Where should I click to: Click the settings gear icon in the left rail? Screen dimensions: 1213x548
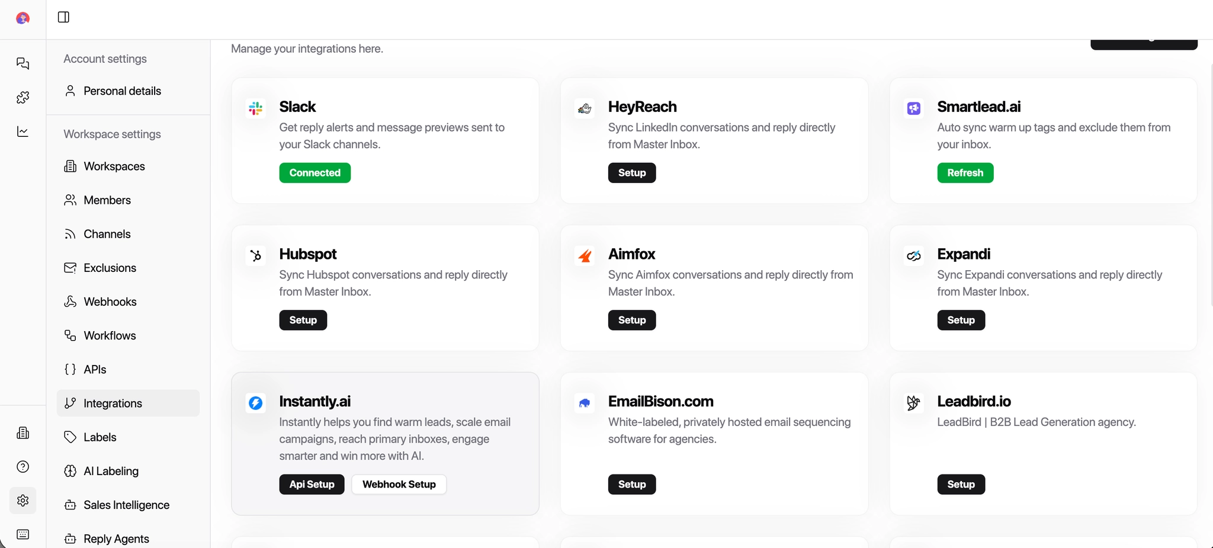23,500
